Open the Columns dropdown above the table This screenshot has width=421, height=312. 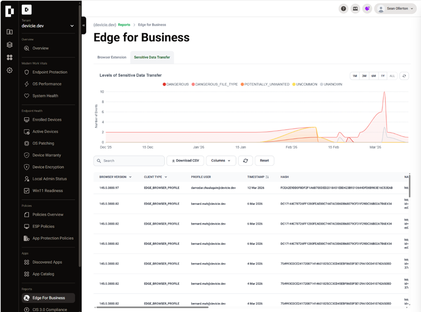(221, 161)
